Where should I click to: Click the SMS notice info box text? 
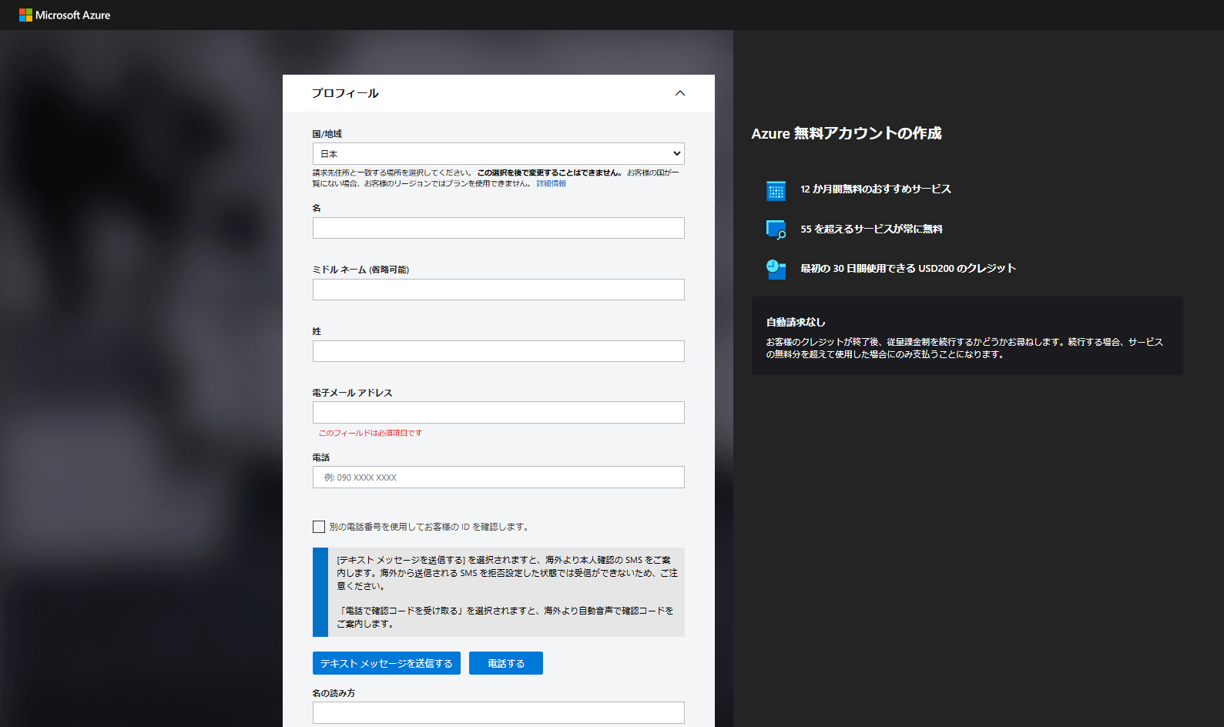coord(507,591)
